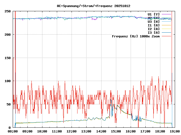Click the yellow I2 line sample in legend
The width and height of the screenshot is (181, 135).
[x=166, y=29]
